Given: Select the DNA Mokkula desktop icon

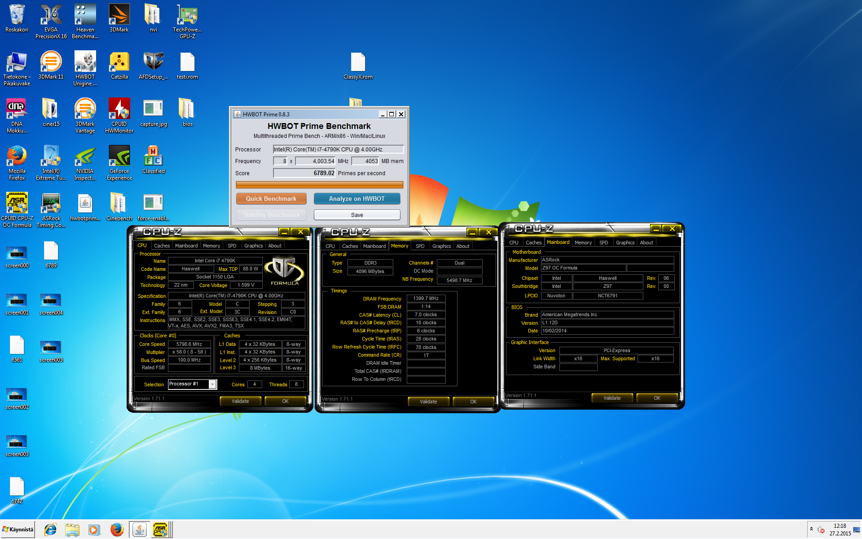Looking at the screenshot, I should point(17,115).
